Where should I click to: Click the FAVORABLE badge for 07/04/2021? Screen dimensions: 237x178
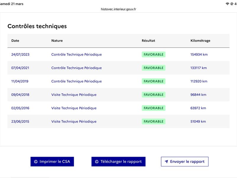point(153,68)
